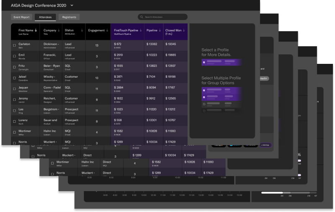Sort by FirstTouch Pipeline column arrow
Viewport: 335px width, 212px height.
(x=141, y=30)
